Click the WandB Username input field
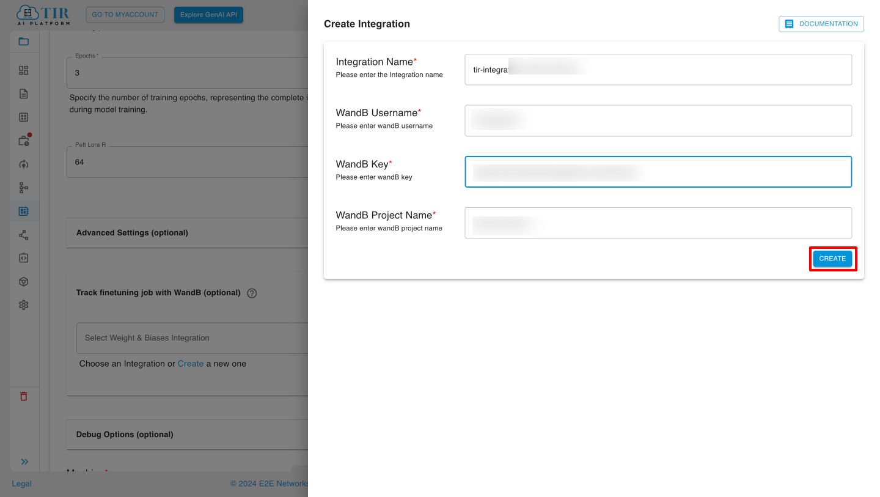 658,120
